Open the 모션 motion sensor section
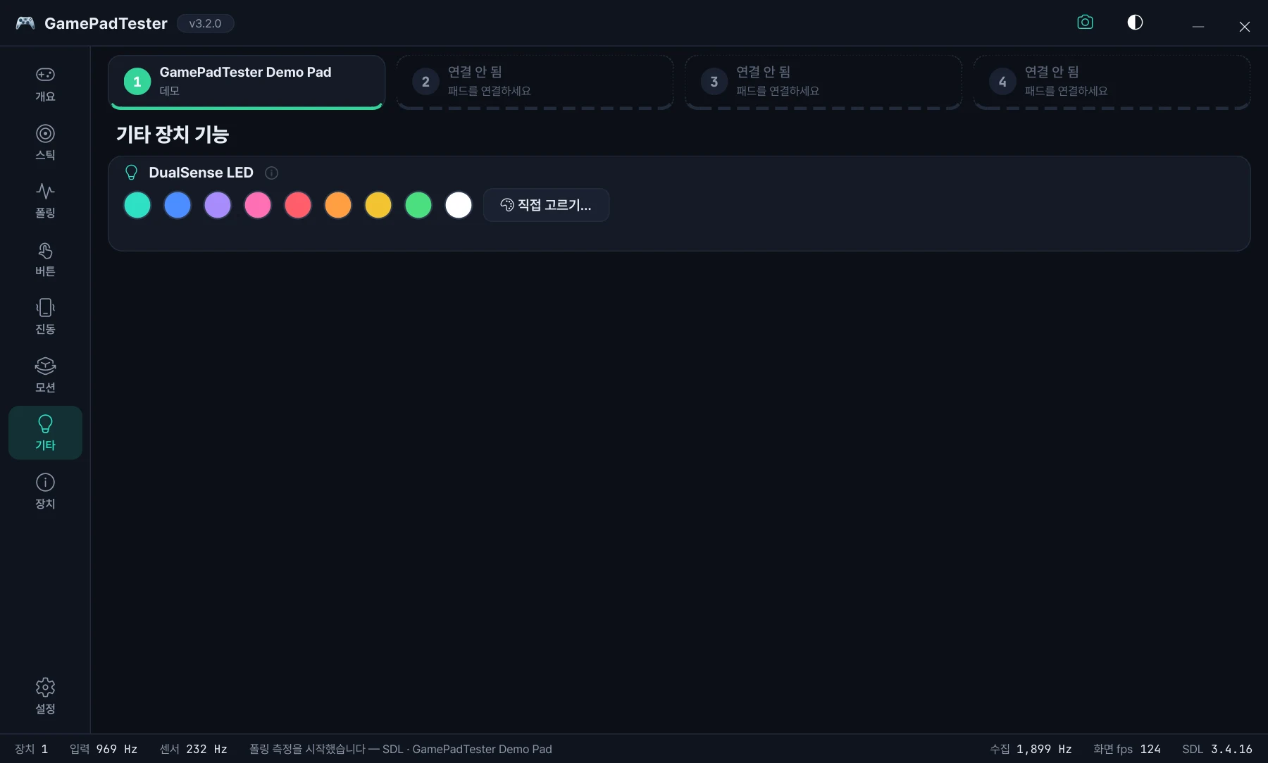Viewport: 1268px width, 763px height. point(45,375)
